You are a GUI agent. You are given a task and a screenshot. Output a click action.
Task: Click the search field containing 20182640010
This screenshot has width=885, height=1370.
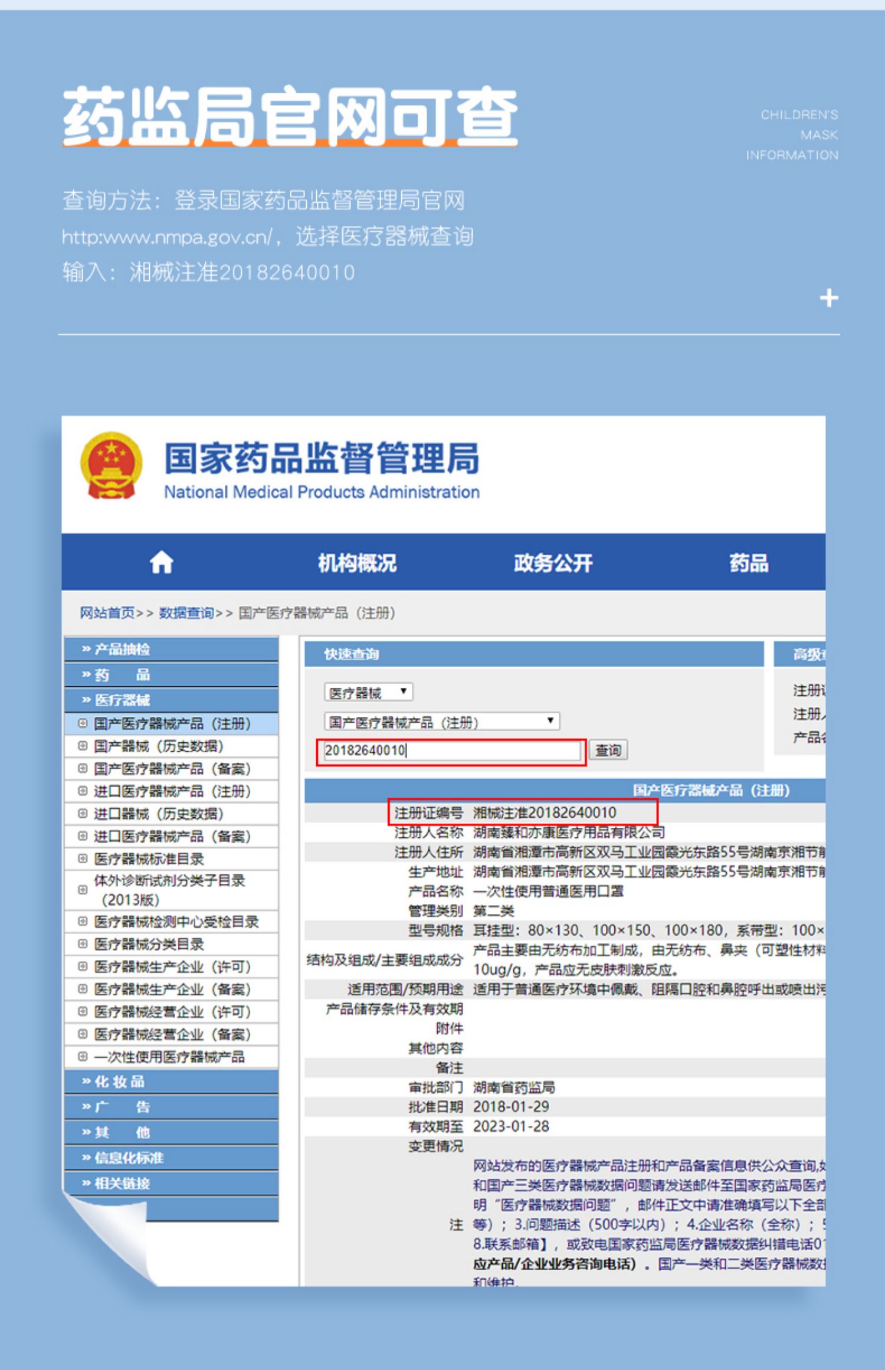tap(451, 750)
